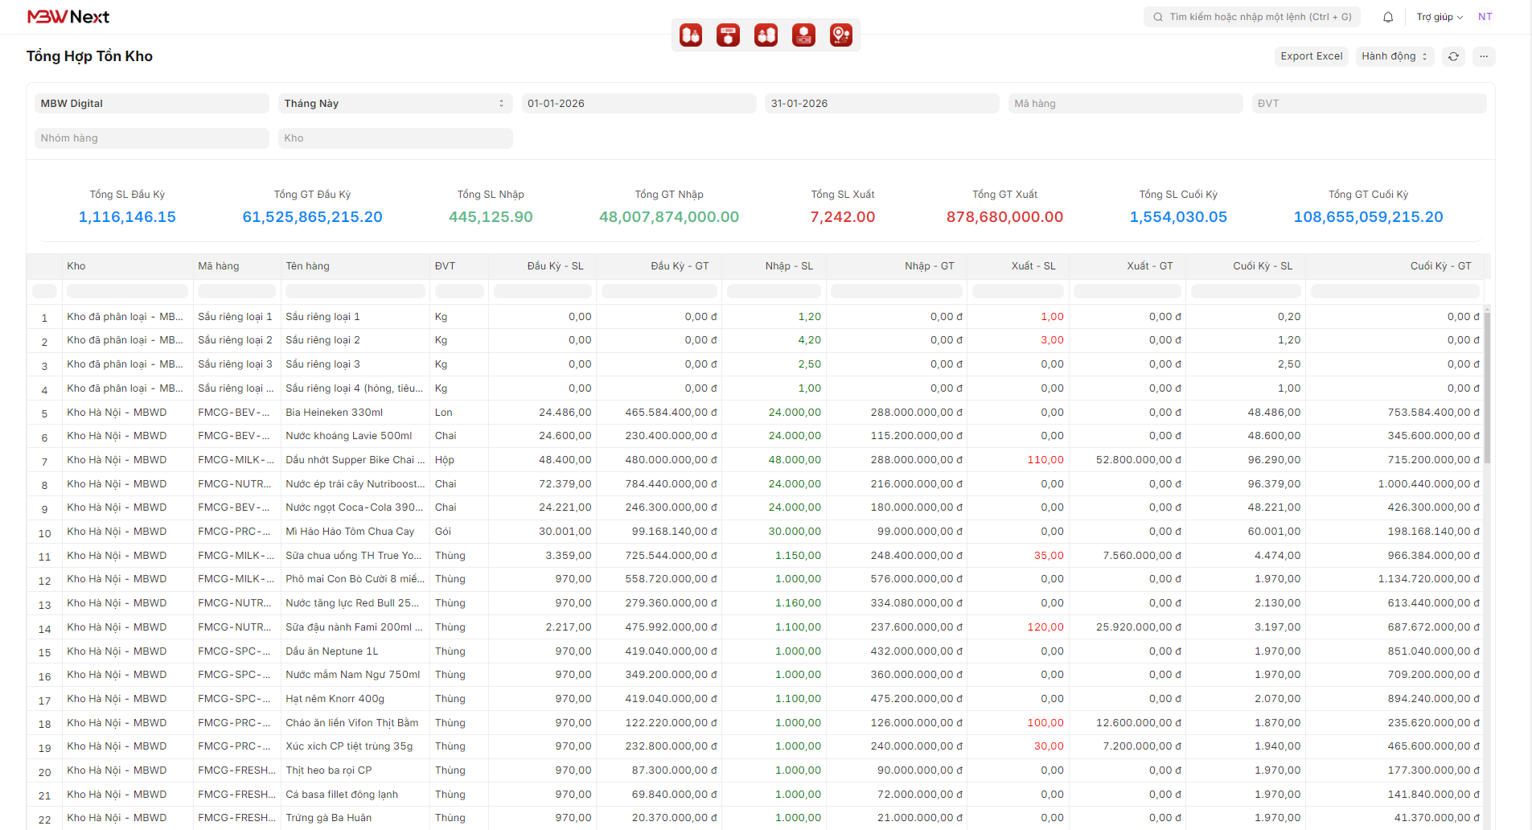The height and width of the screenshot is (830, 1532).
Task: Click the box with banknote icon
Action: point(803,35)
